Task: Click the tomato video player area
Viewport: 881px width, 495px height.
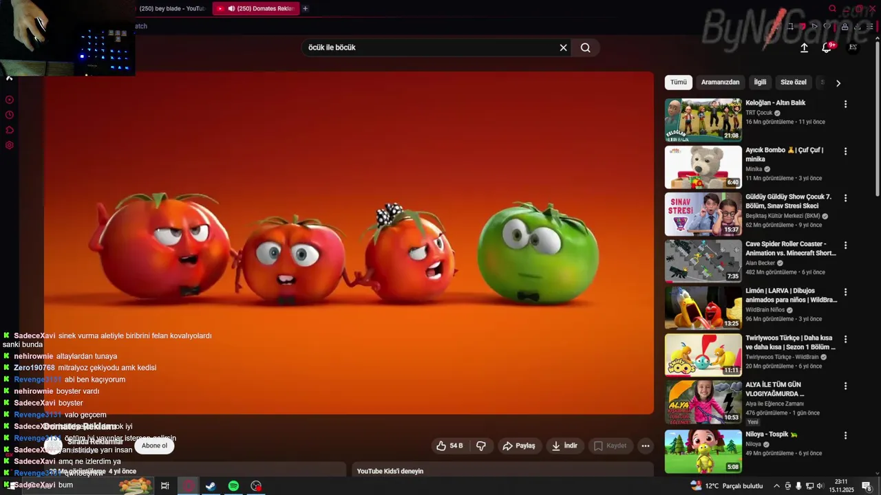Action: 349,243
